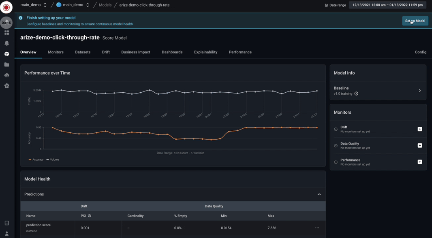Open the date range picker field

(x=387, y=5)
